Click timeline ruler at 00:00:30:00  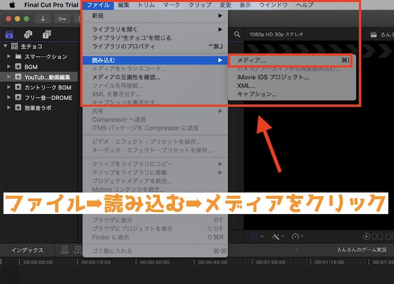click(x=154, y=262)
